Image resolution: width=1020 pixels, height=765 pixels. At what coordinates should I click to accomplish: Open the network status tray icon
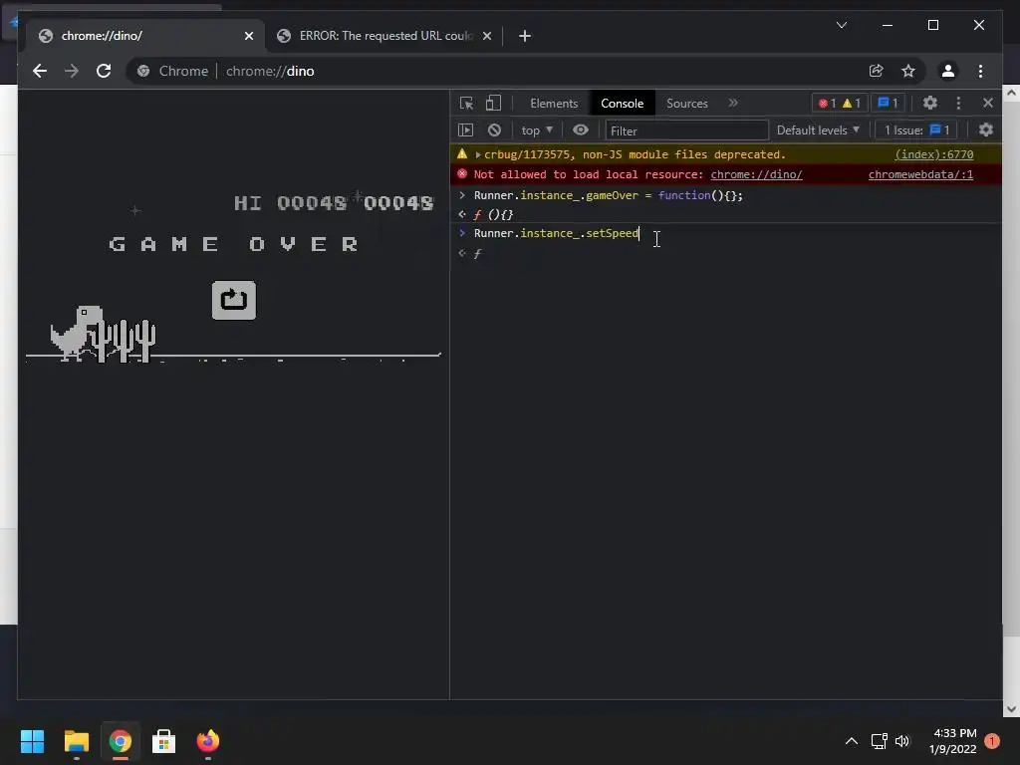pyautogui.click(x=880, y=741)
